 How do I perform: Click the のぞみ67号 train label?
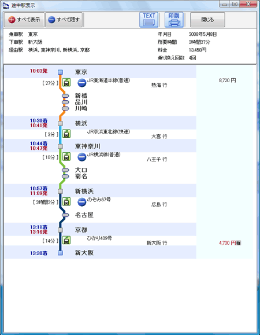click(x=99, y=200)
